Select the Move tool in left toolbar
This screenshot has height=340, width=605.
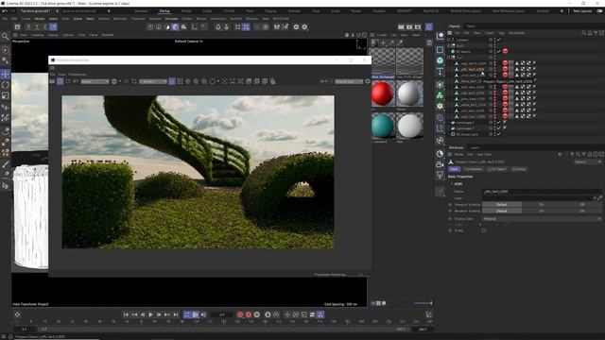tap(5, 74)
